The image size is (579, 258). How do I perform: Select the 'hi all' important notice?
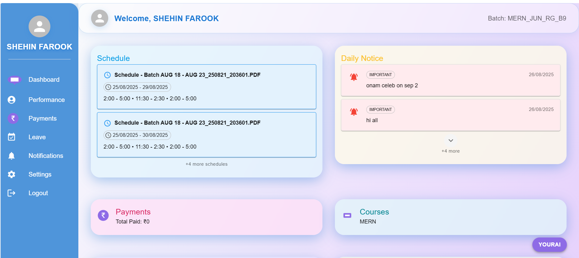(450, 115)
